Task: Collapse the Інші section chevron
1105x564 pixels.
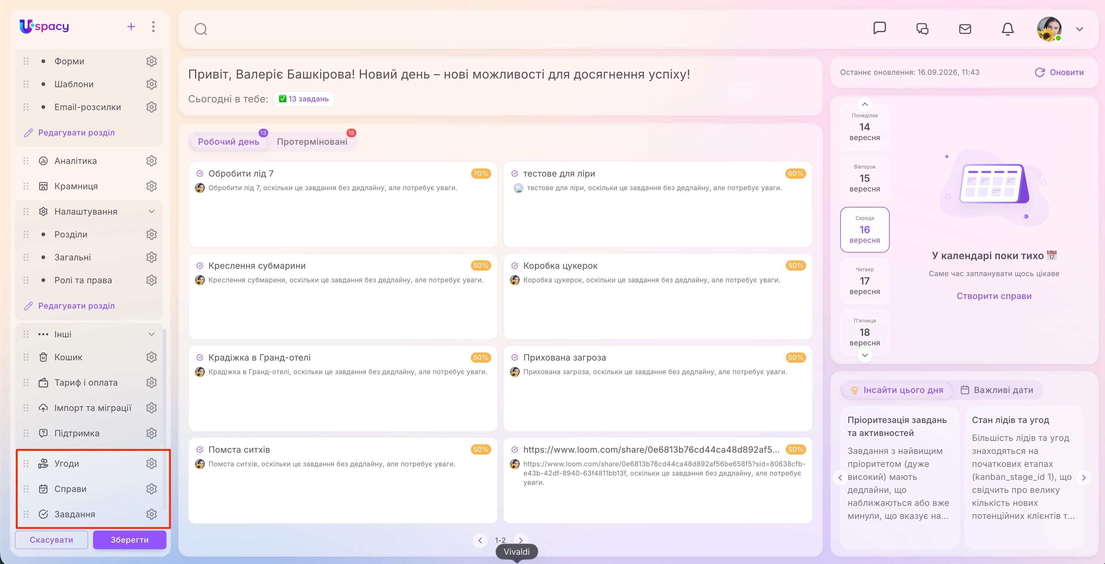Action: (x=151, y=334)
